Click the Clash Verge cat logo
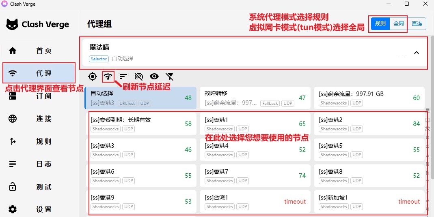The width and height of the screenshot is (434, 217). pyautogui.click(x=12, y=24)
